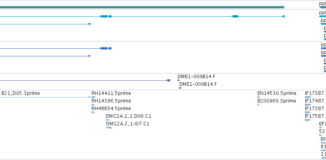Click the small arrow glyph under EN14530.5prime
Viewport: 326px width, 160px height.
click(x=259, y=97)
